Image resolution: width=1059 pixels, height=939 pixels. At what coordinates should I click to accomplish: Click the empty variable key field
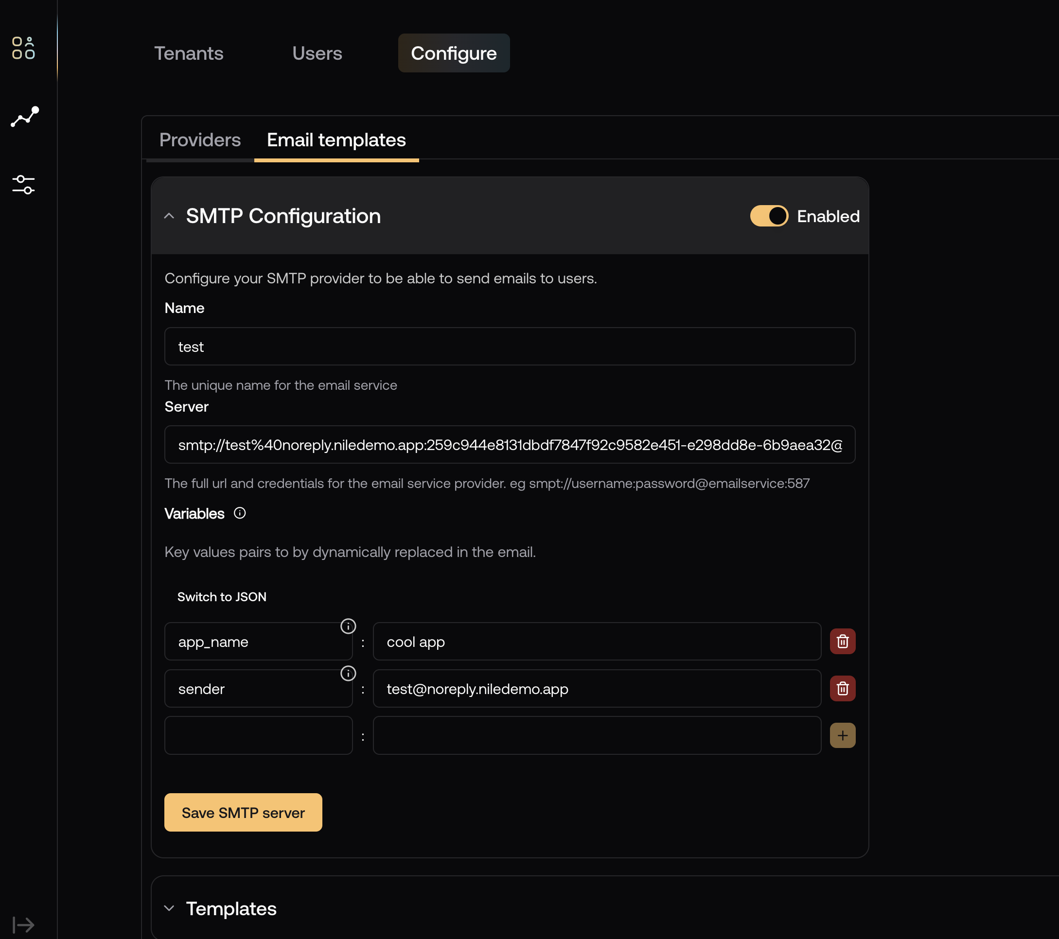click(x=258, y=735)
